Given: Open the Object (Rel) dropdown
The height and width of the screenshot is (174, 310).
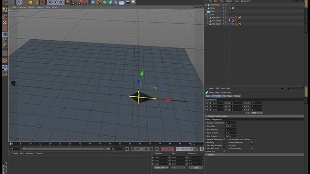Looking at the screenshot, I should point(161,168).
